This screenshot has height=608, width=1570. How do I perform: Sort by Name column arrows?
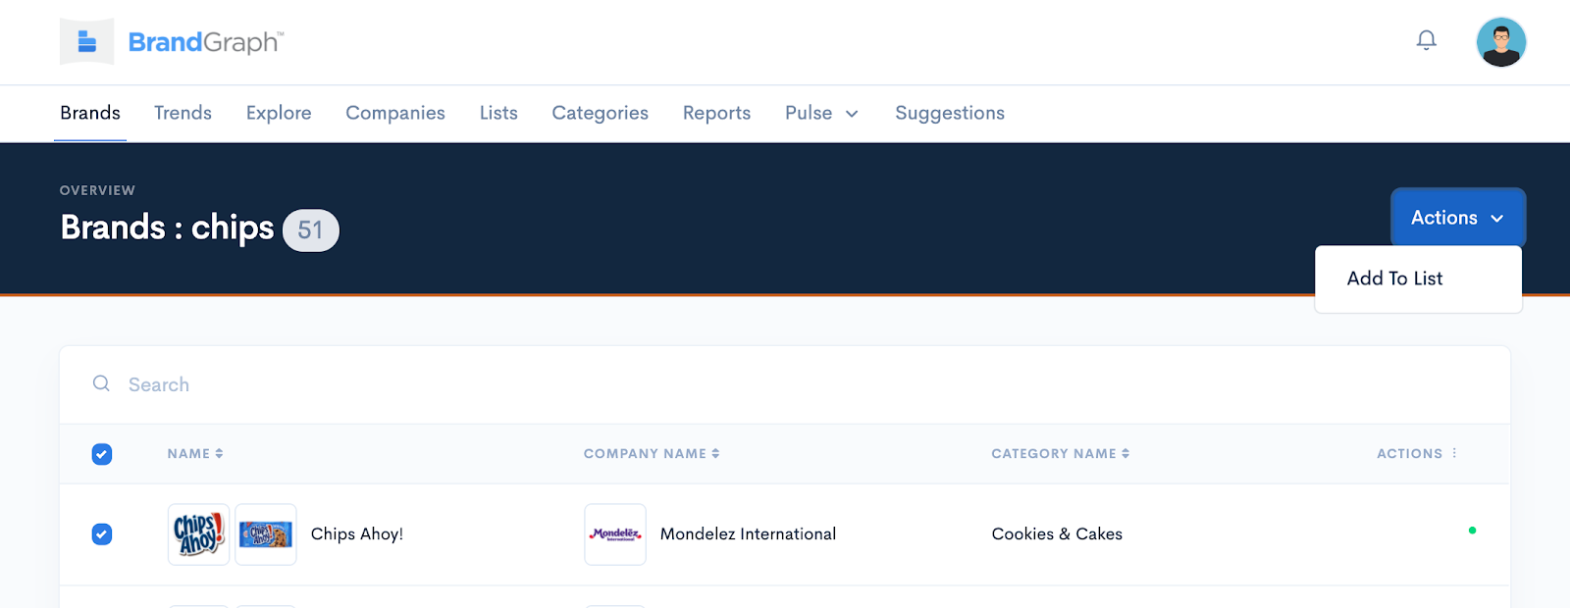219,453
